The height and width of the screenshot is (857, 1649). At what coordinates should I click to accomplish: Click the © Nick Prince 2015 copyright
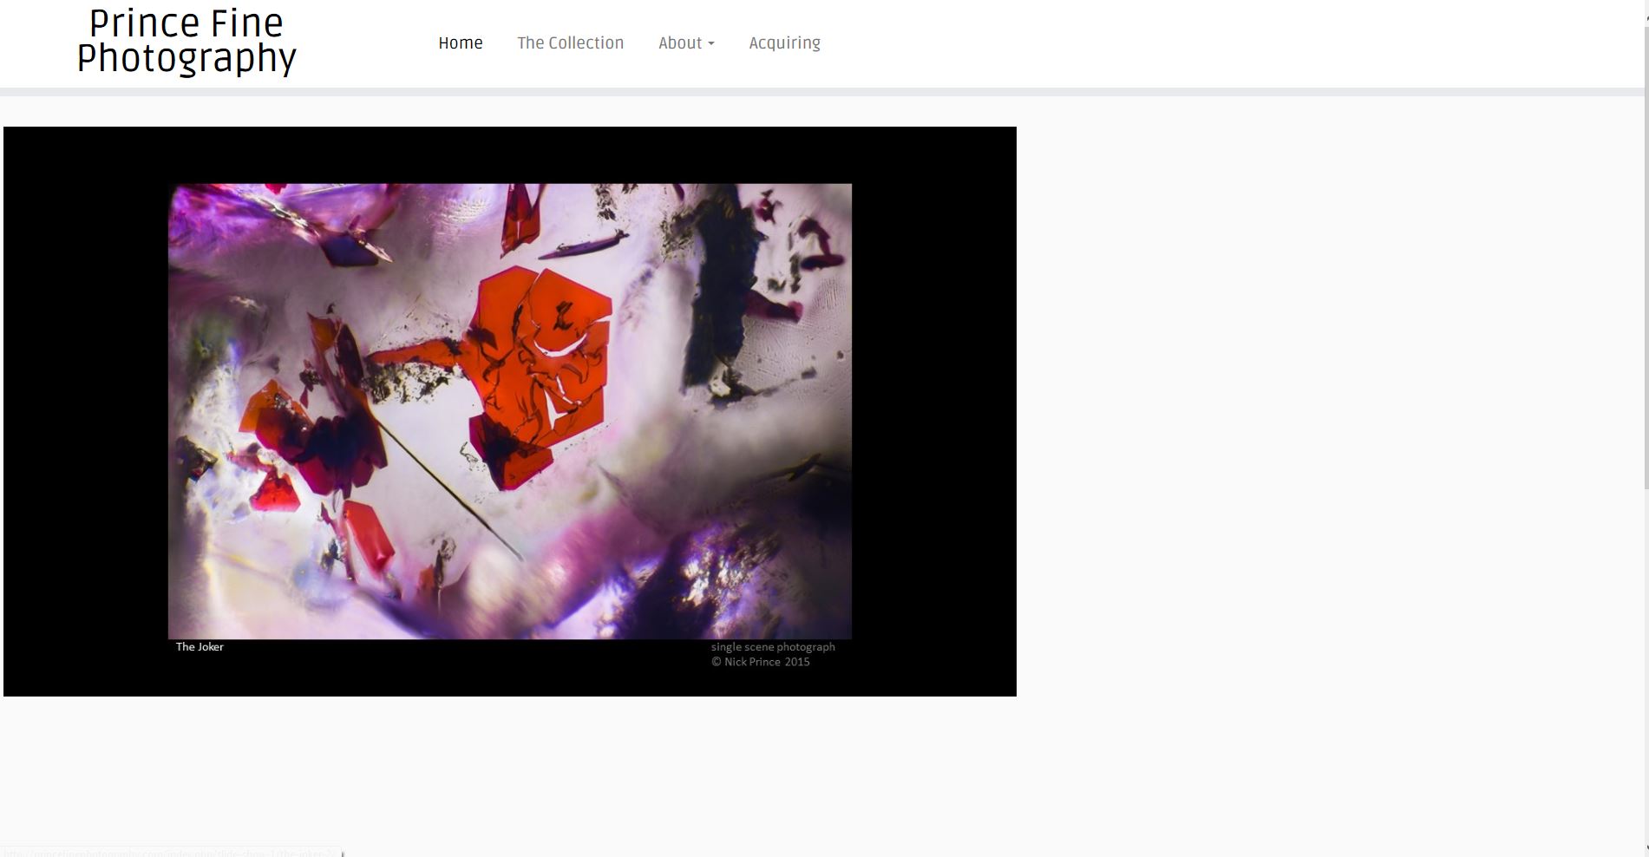click(x=761, y=662)
